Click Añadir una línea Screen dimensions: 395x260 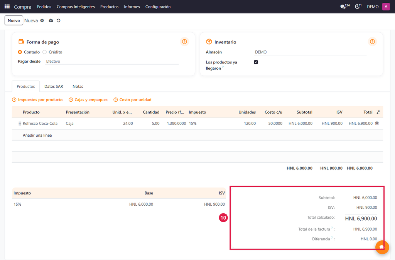tap(37, 135)
